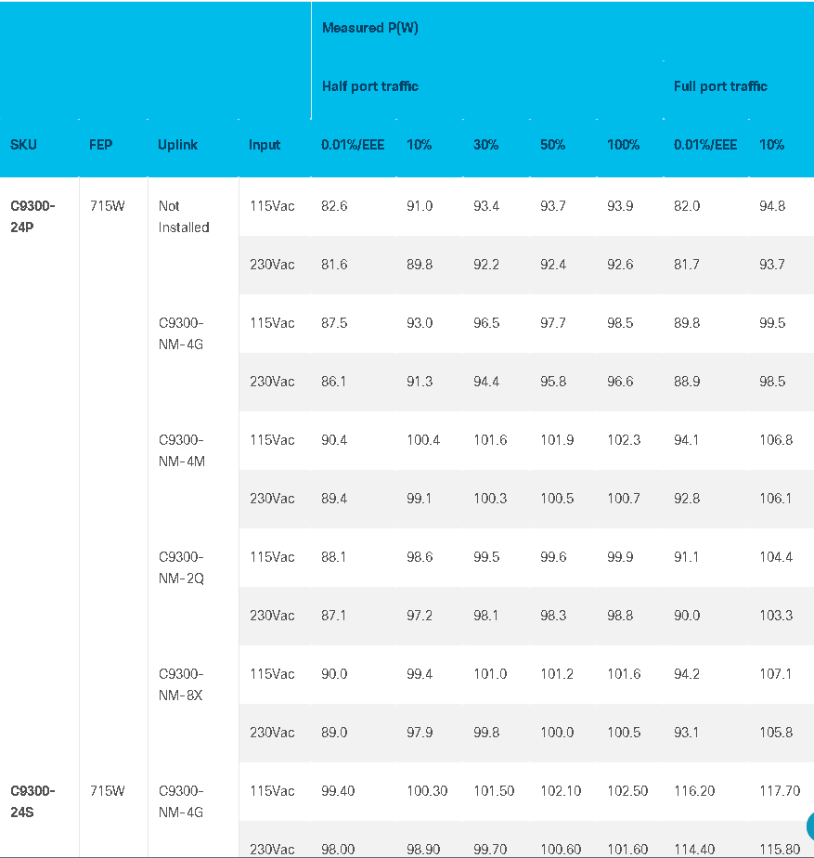The width and height of the screenshot is (814, 858).
Task: Click the "C9300-NM-4M" uplink cell
Action: coord(182,451)
